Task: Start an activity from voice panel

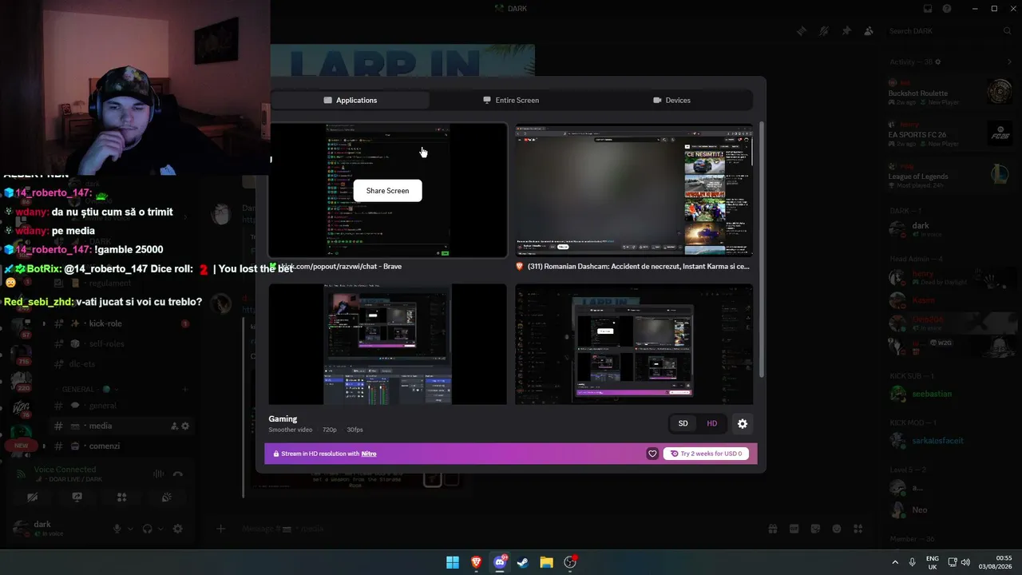Action: (121, 497)
